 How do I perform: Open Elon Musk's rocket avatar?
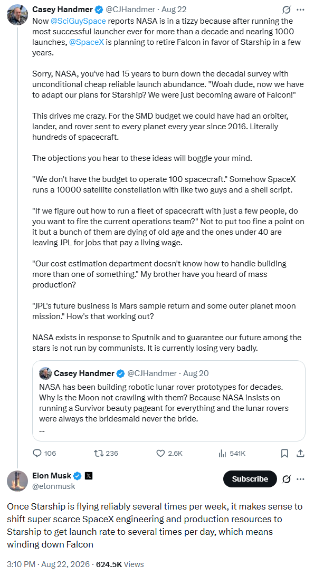17,481
